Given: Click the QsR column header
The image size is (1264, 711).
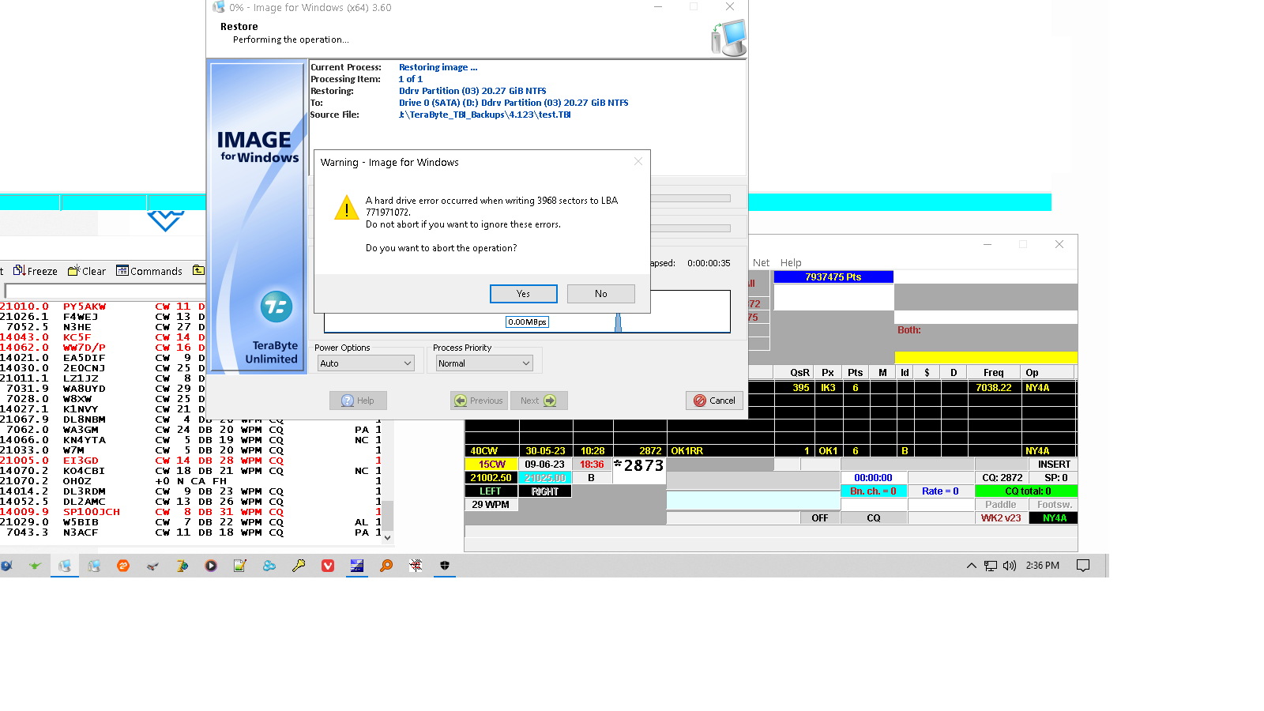Looking at the screenshot, I should click(800, 373).
